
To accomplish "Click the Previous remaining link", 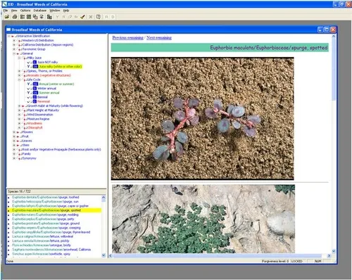I will point(127,38).
